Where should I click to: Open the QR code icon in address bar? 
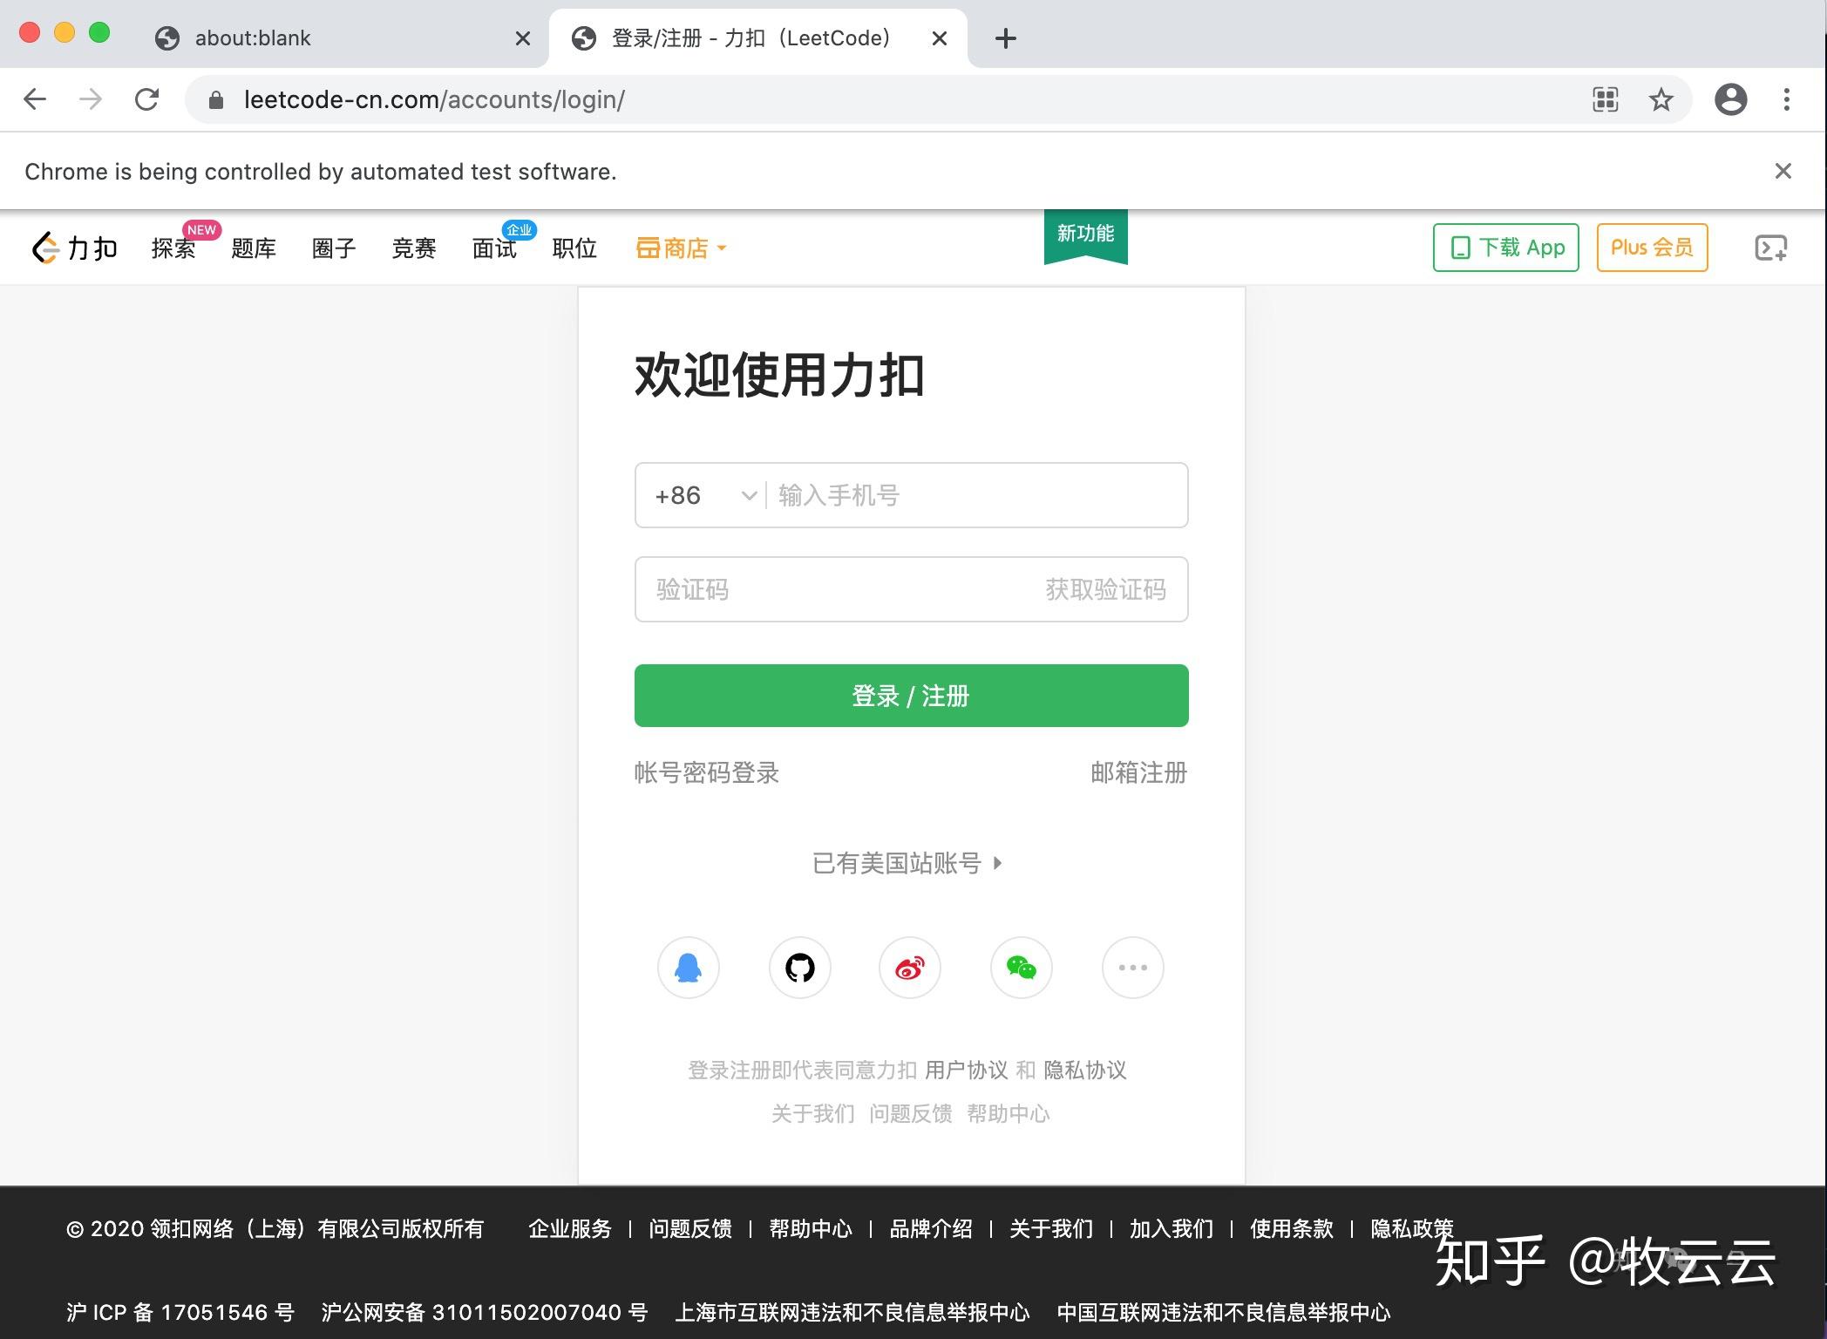pos(1604,99)
